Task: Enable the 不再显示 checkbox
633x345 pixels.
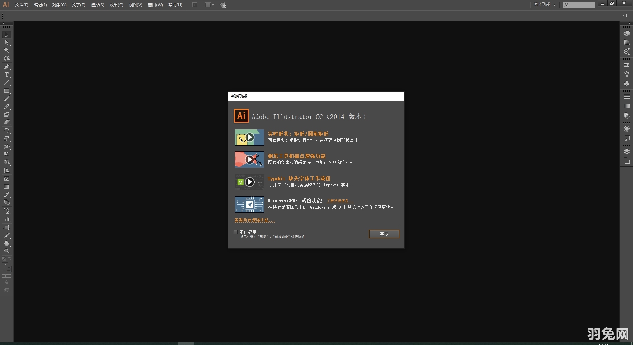Action: point(235,232)
